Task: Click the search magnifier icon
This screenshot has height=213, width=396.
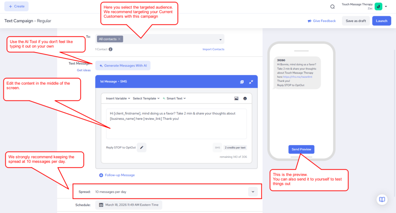Action: point(333,7)
